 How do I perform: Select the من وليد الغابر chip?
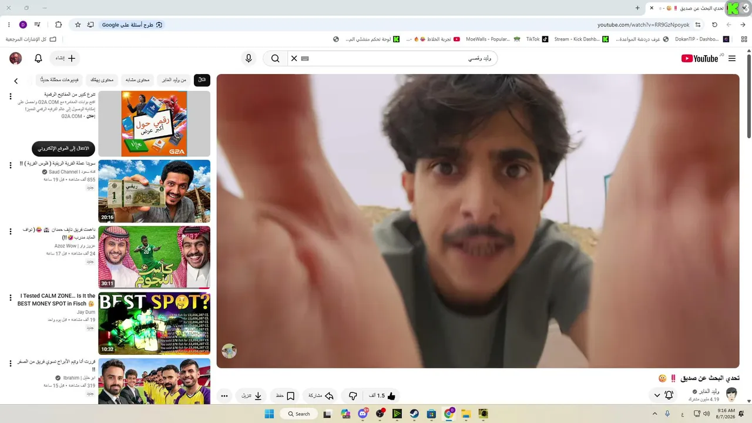(174, 80)
